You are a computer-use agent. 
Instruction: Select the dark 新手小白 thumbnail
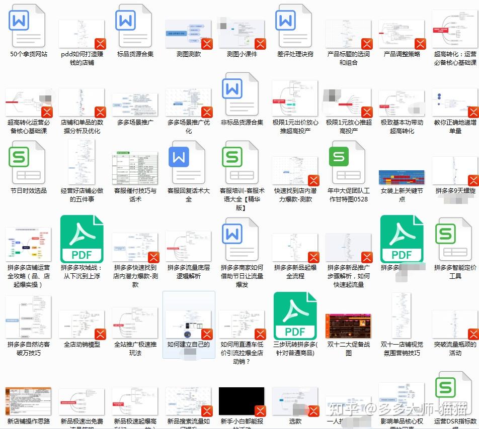tap(241, 402)
